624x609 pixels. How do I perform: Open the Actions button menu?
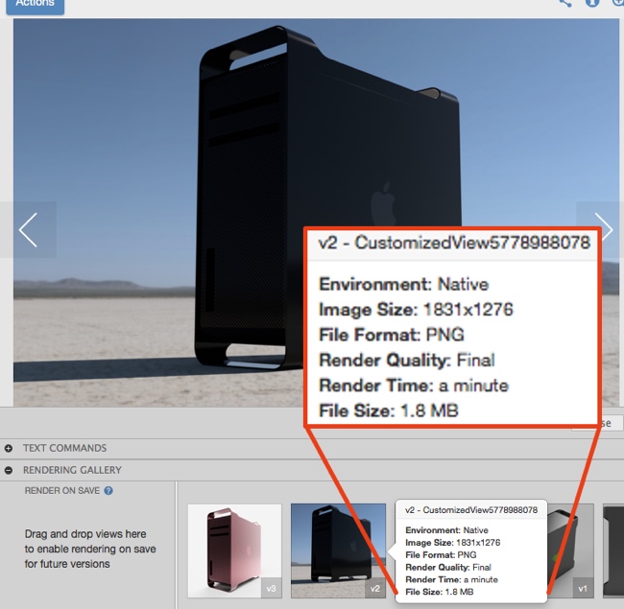[35, 5]
